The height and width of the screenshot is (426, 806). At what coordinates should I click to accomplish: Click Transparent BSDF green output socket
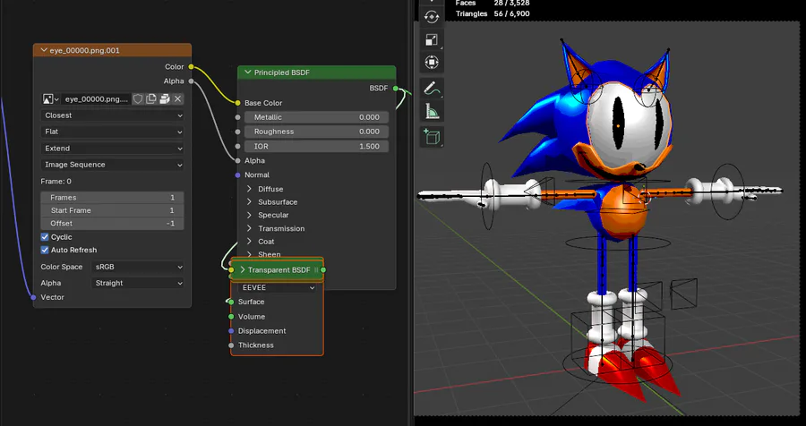pos(323,269)
